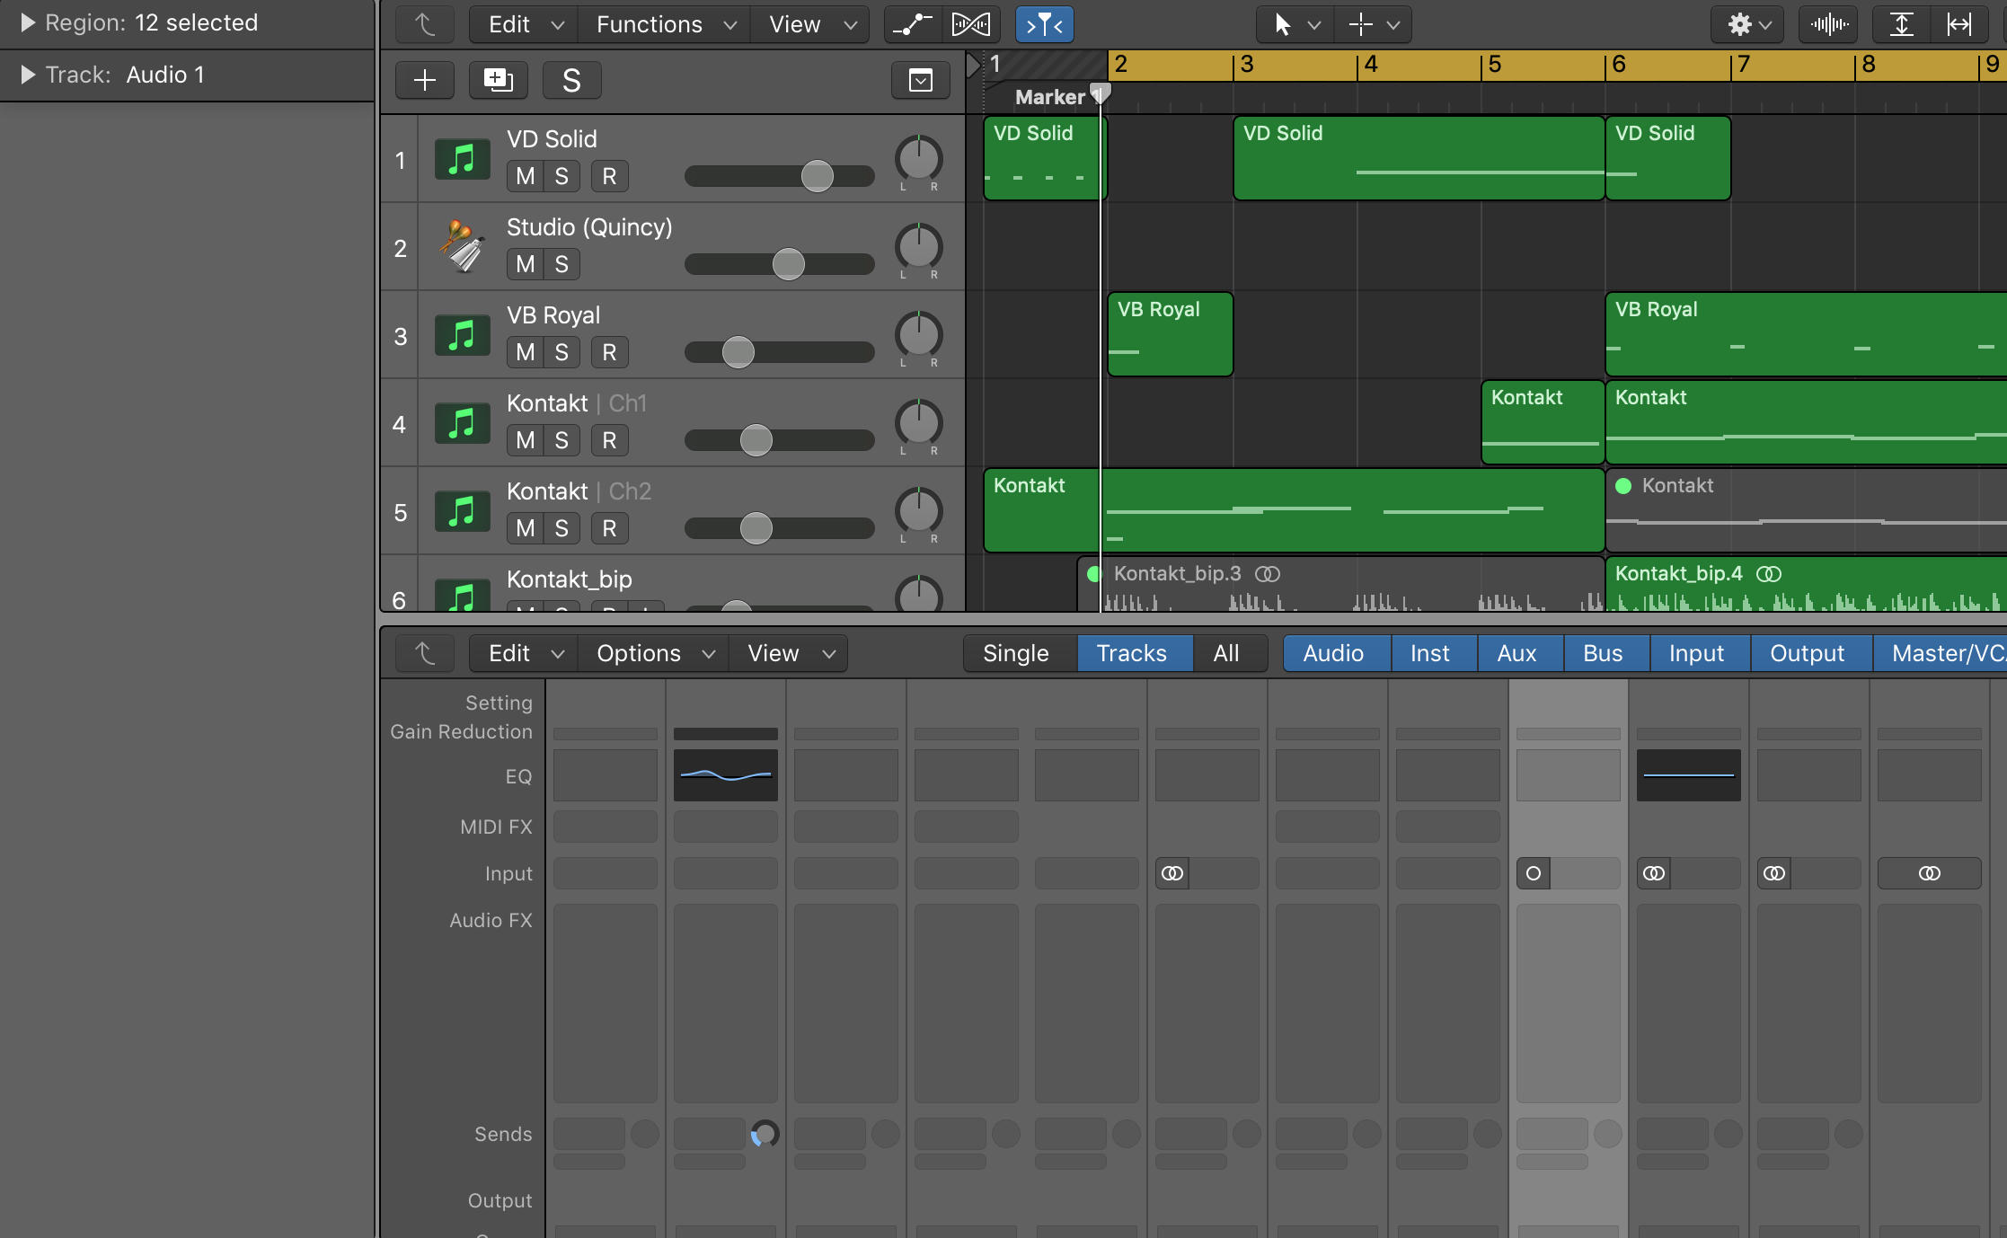Expand the Track Audio 1 section
The height and width of the screenshot is (1238, 2007).
pyautogui.click(x=27, y=75)
